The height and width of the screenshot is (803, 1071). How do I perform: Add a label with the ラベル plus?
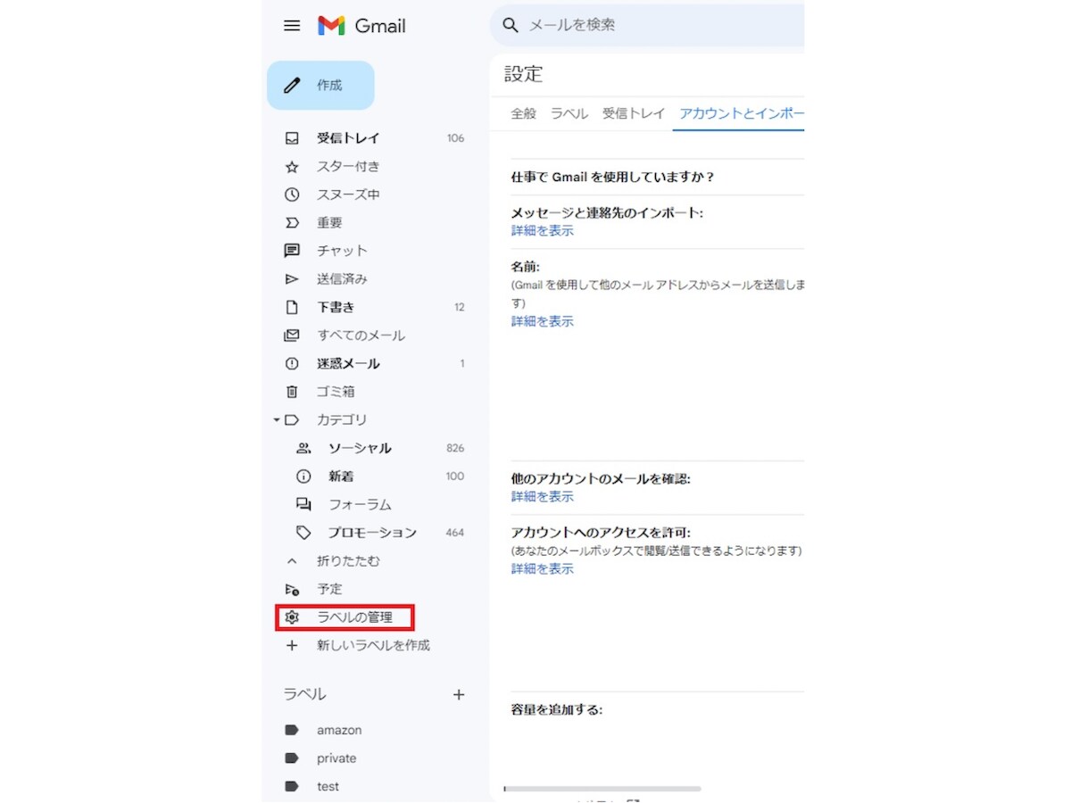click(x=459, y=694)
